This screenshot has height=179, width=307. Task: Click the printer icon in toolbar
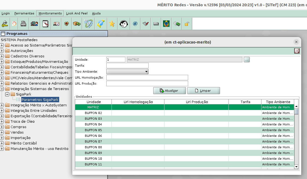(x=24, y=24)
